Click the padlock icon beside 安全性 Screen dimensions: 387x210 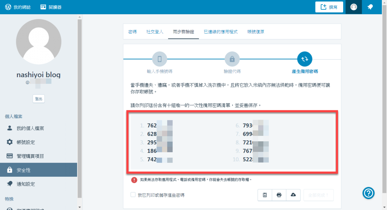[x=10, y=170]
